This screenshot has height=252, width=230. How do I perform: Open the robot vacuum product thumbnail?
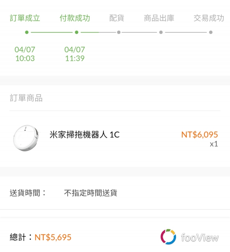(26, 138)
